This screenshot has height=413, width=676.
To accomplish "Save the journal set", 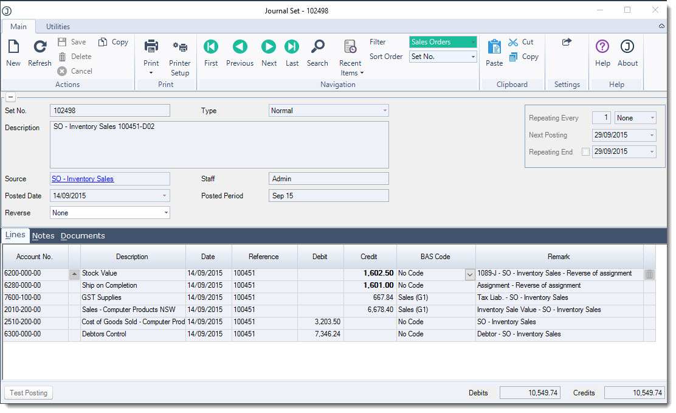I will point(72,42).
